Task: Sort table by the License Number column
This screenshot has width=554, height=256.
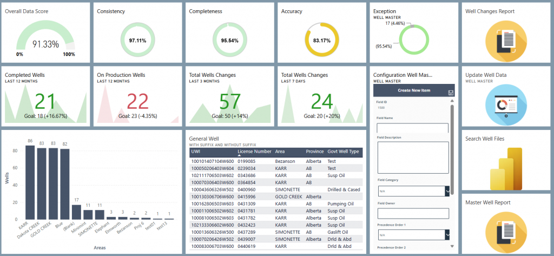Action: click(x=254, y=152)
